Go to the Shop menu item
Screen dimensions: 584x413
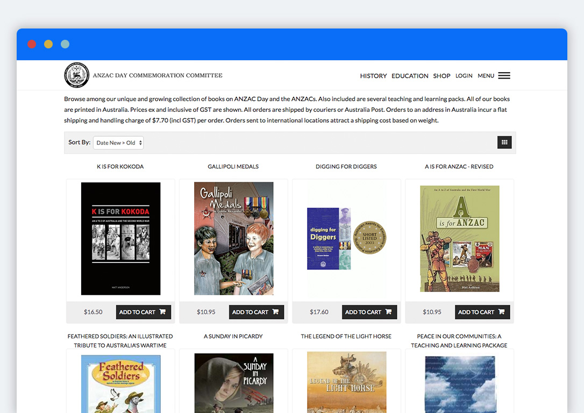(x=441, y=76)
